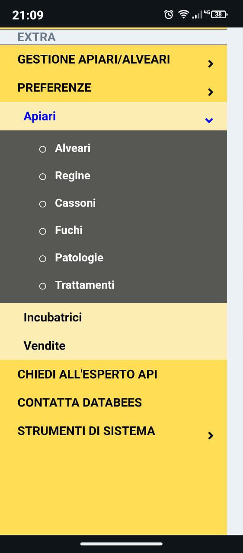Tap the battery indicator icon

pyautogui.click(x=219, y=14)
